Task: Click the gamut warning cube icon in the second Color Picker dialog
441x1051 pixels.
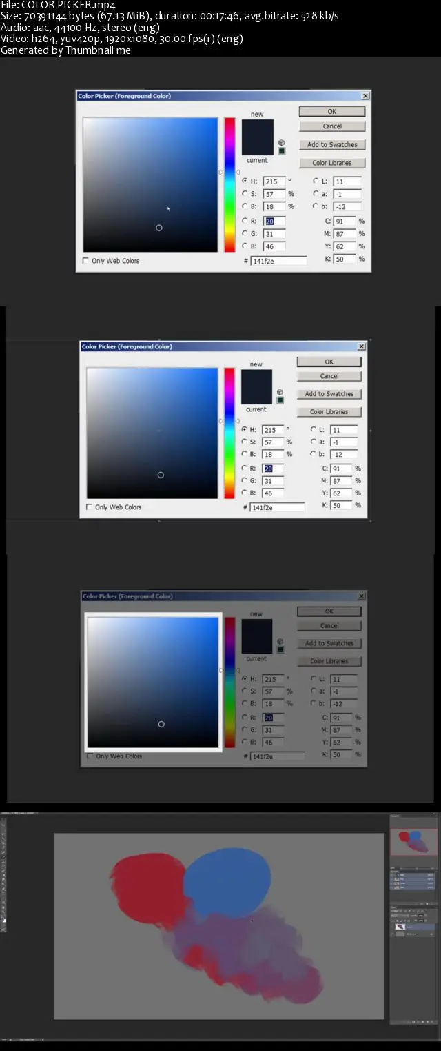Action: pos(280,392)
